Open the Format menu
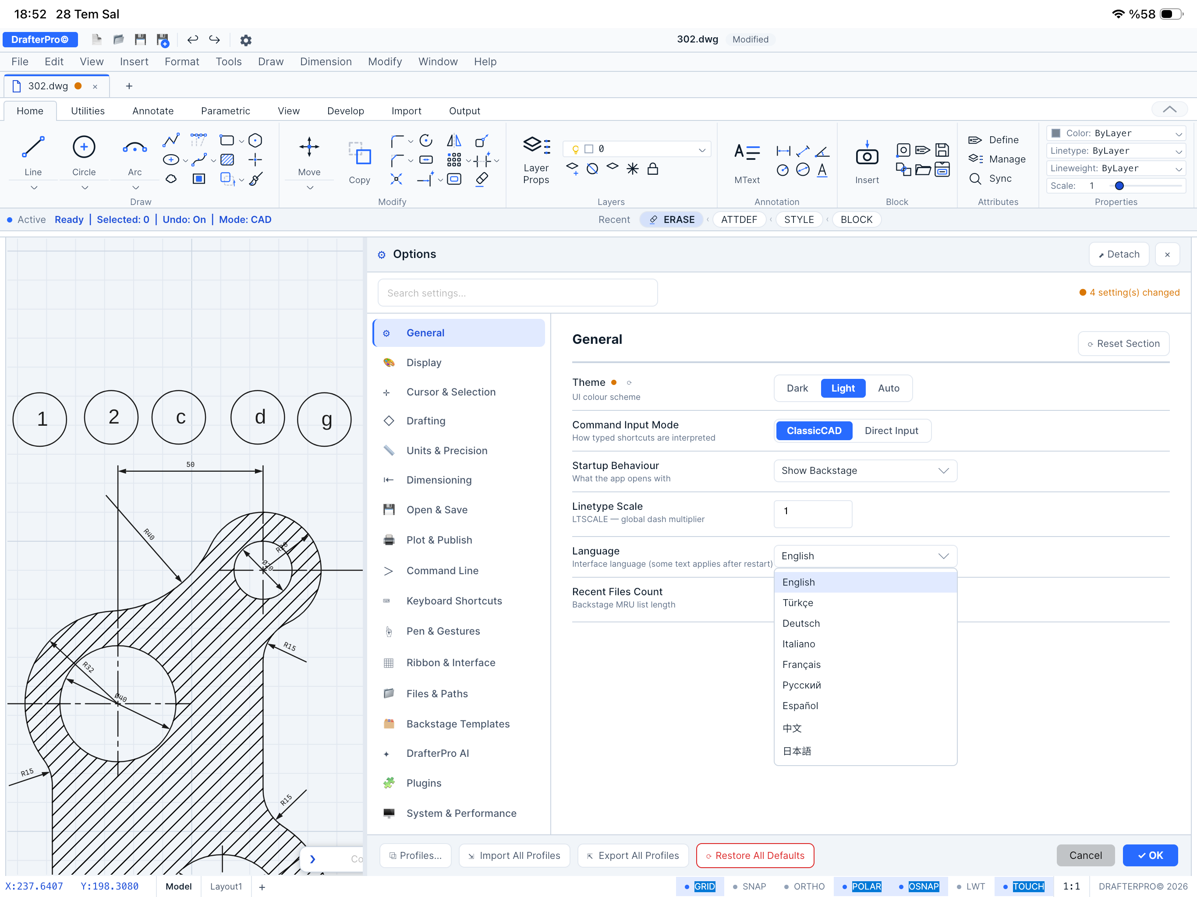 (182, 62)
